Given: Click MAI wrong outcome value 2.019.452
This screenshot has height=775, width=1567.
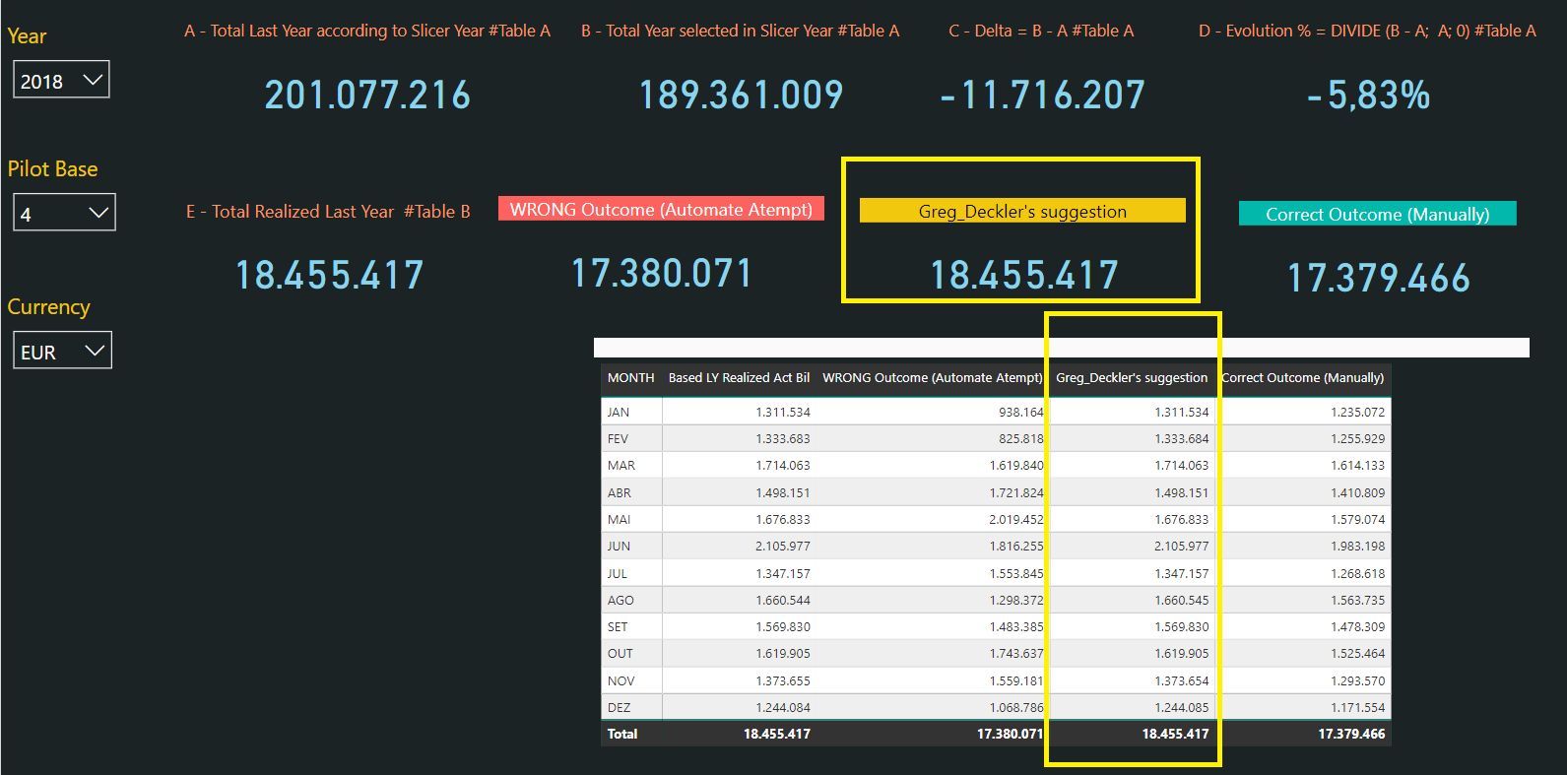Looking at the screenshot, I should 1016,519.
